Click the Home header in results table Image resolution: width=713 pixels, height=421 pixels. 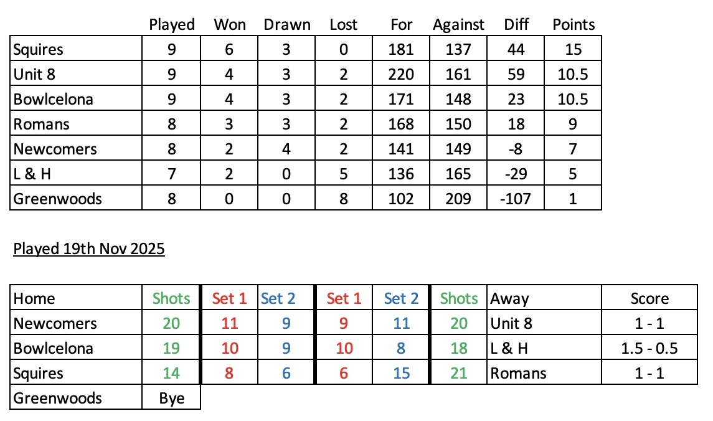[x=34, y=299]
